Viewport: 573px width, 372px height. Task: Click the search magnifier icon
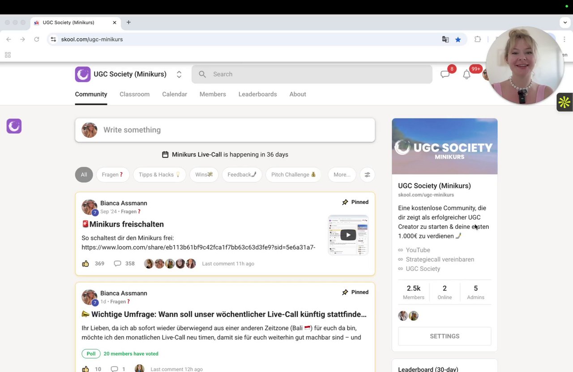pos(202,74)
